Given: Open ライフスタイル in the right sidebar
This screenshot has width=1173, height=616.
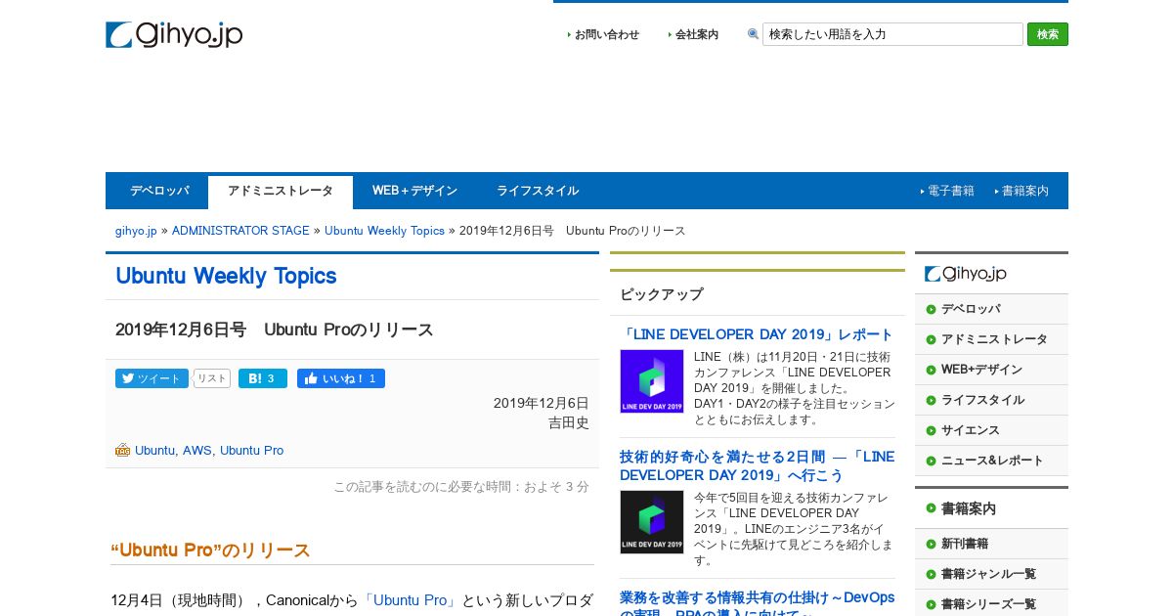Looking at the screenshot, I should [x=991, y=400].
